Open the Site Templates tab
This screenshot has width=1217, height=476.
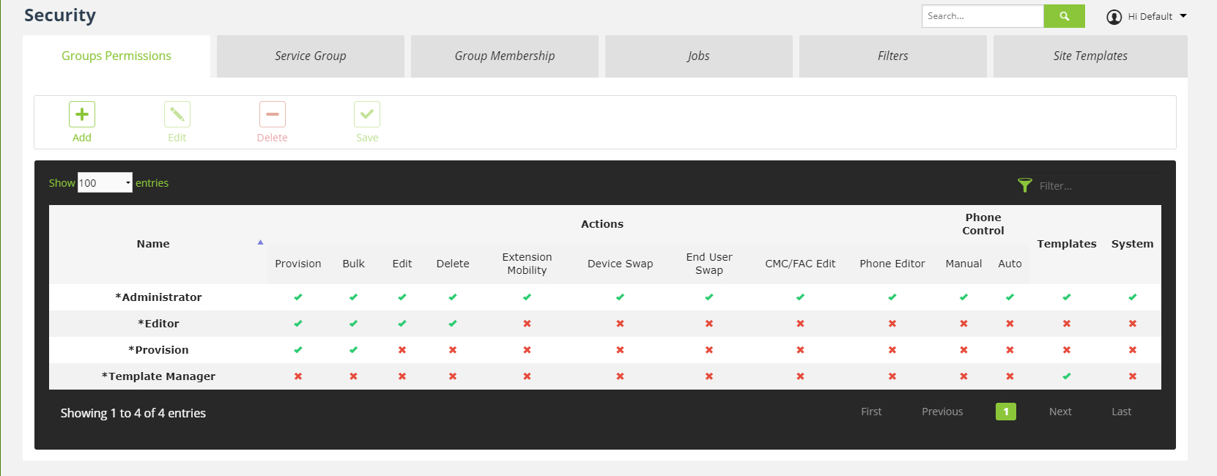coord(1090,56)
